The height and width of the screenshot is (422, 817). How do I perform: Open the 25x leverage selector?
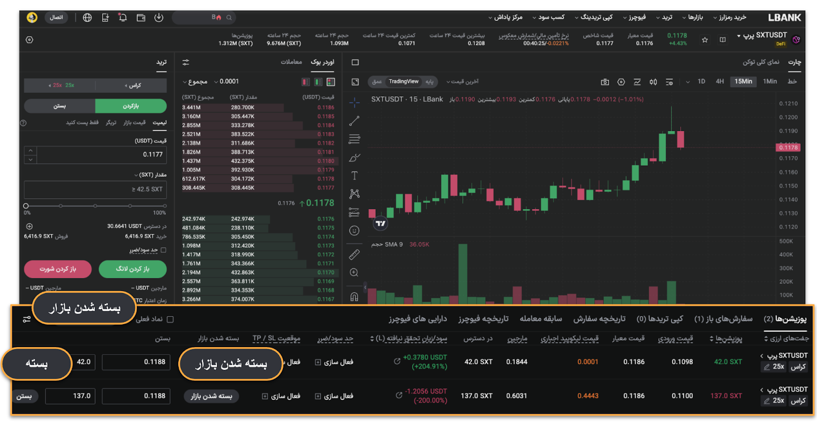[x=60, y=86]
